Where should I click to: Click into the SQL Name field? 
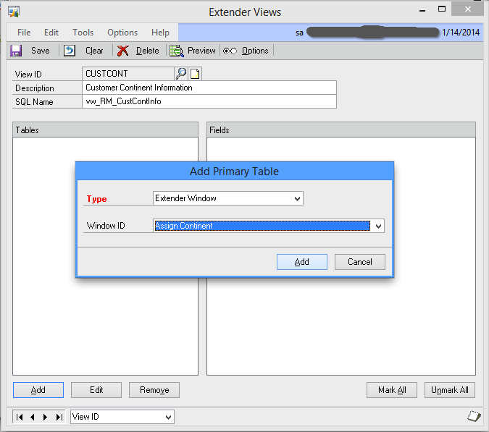(209, 101)
